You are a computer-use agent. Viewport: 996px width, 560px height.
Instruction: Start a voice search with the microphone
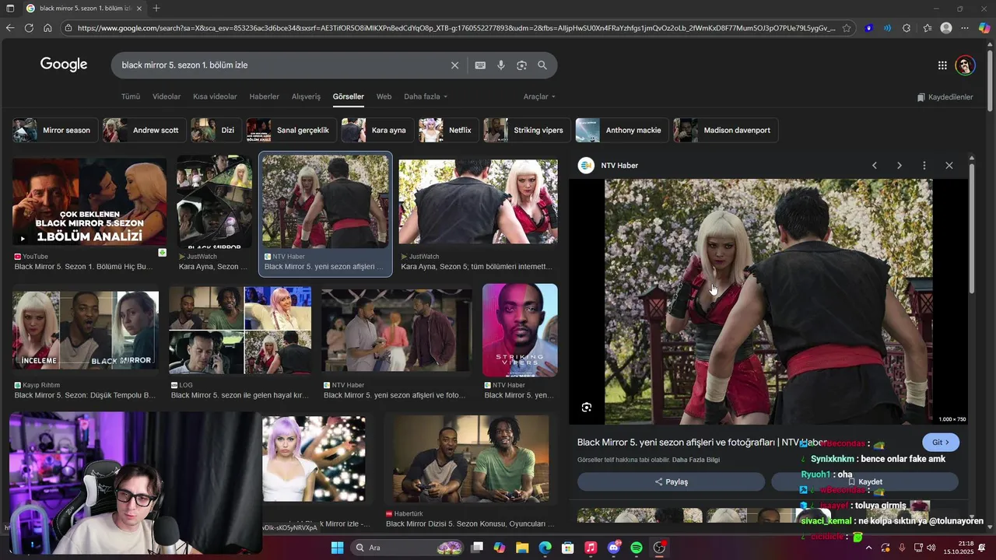click(x=501, y=65)
